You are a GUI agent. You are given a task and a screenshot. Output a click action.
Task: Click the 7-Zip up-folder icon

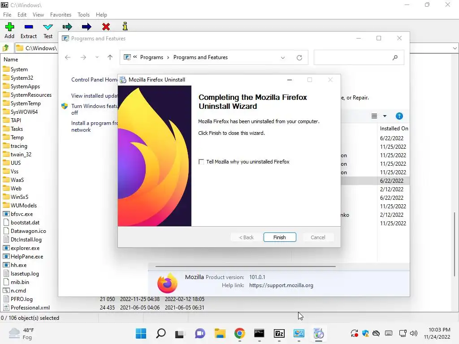[5, 47]
